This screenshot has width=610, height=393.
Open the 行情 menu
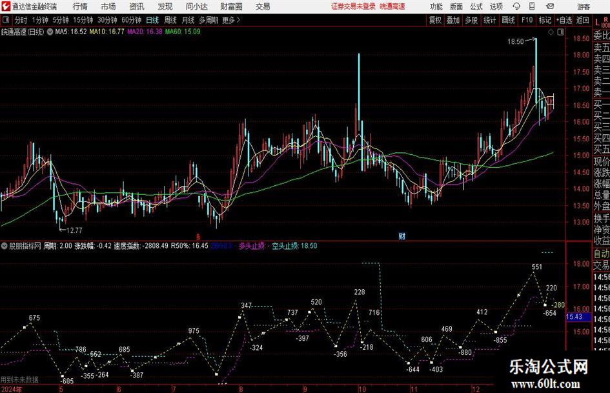80,6
